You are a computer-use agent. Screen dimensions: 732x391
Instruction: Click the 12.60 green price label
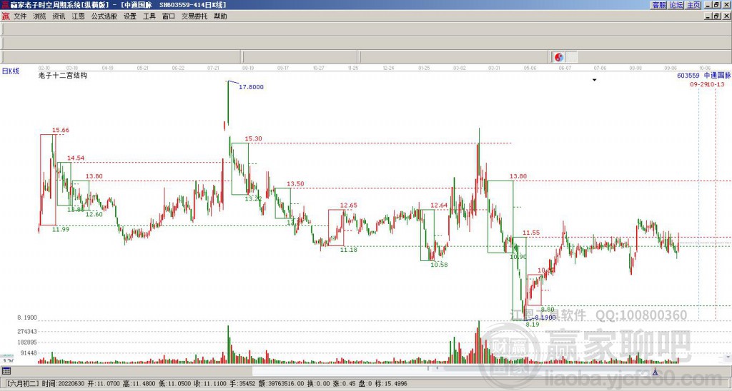point(94,214)
